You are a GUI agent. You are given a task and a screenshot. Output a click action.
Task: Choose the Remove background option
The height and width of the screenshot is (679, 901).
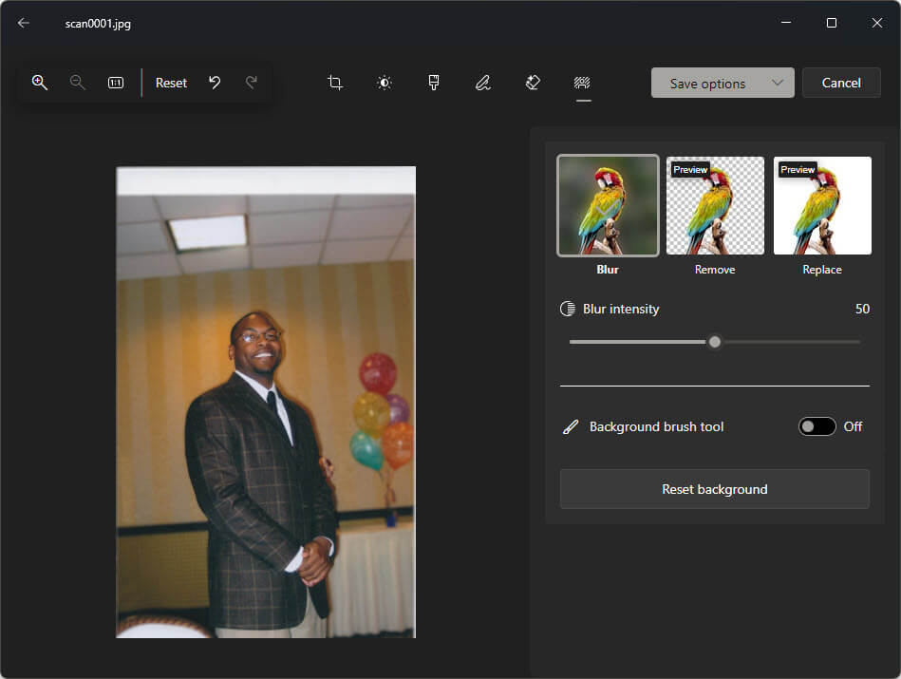tap(715, 206)
